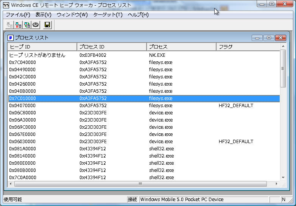Select heap 0x081A0000 row
Viewport: 296px width, 206px height.
(x=144, y=148)
